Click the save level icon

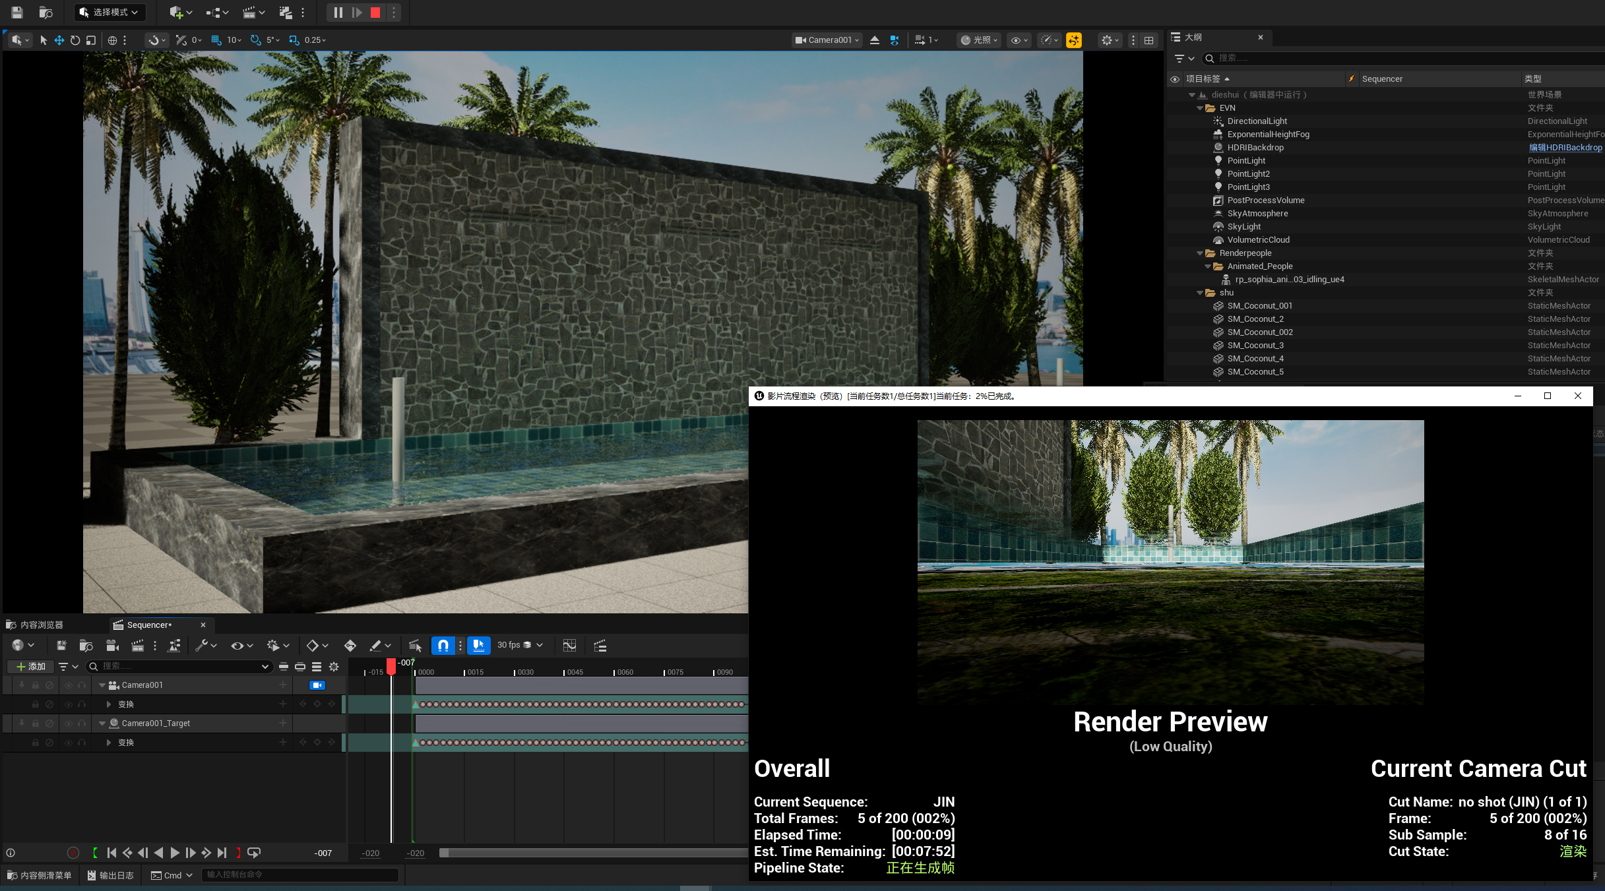17,13
